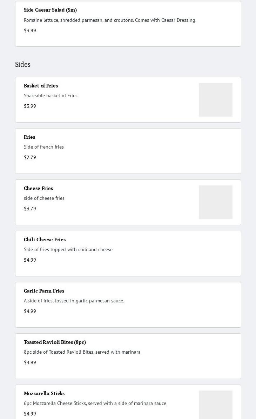256x419 pixels.
Task: Open the Chili Cheese Fries item
Action: 45,240
